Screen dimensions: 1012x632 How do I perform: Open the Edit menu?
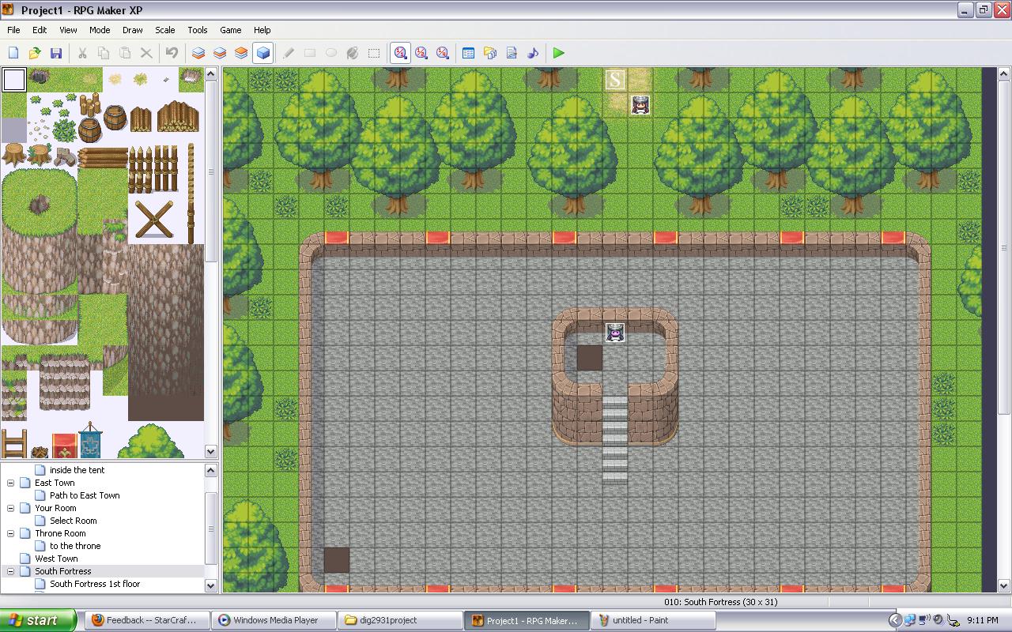tap(40, 30)
